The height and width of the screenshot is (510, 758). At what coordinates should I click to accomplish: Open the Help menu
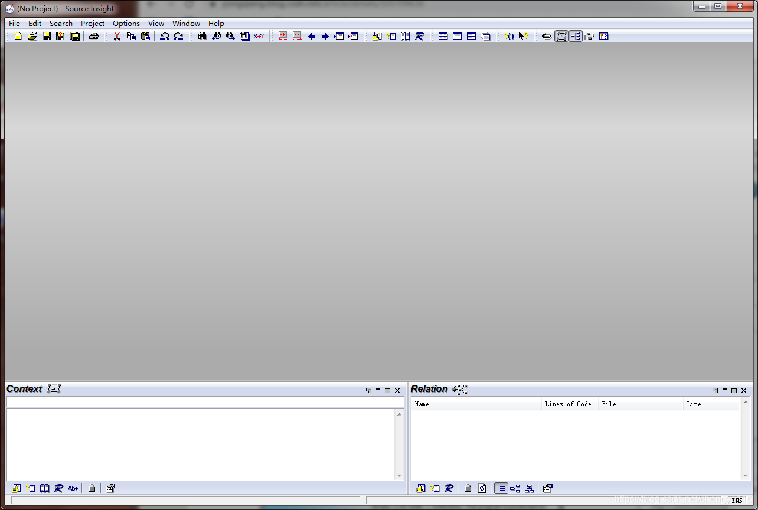[216, 23]
